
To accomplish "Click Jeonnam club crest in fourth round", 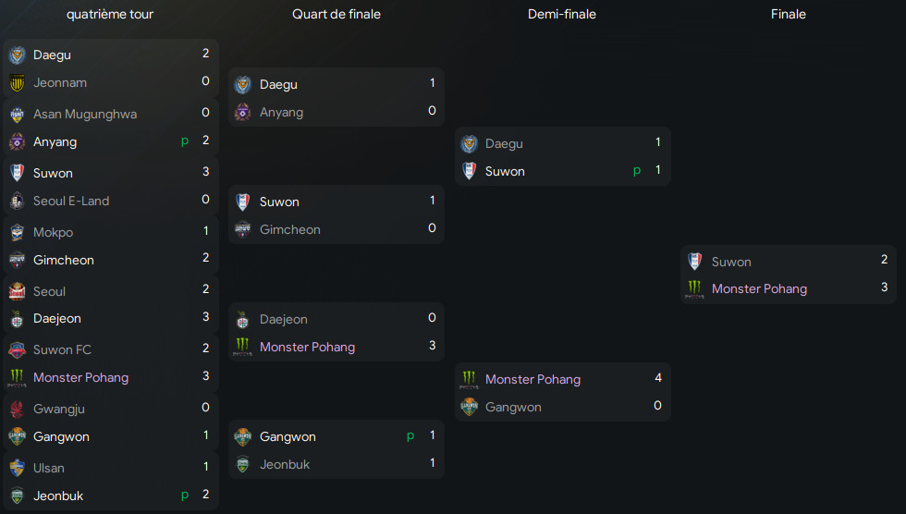I will 17,83.
